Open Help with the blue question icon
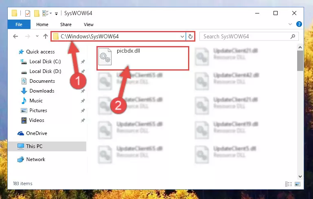 [x=299, y=24]
